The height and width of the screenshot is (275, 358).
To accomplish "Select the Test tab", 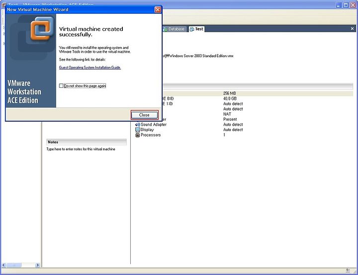I will tap(196, 29).
